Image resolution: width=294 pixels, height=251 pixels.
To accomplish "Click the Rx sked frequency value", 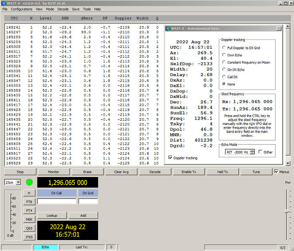I will (253, 102).
